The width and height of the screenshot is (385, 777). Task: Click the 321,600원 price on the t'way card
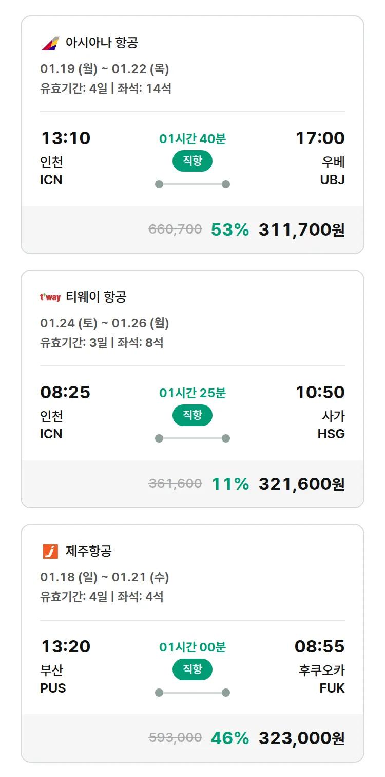point(301,484)
